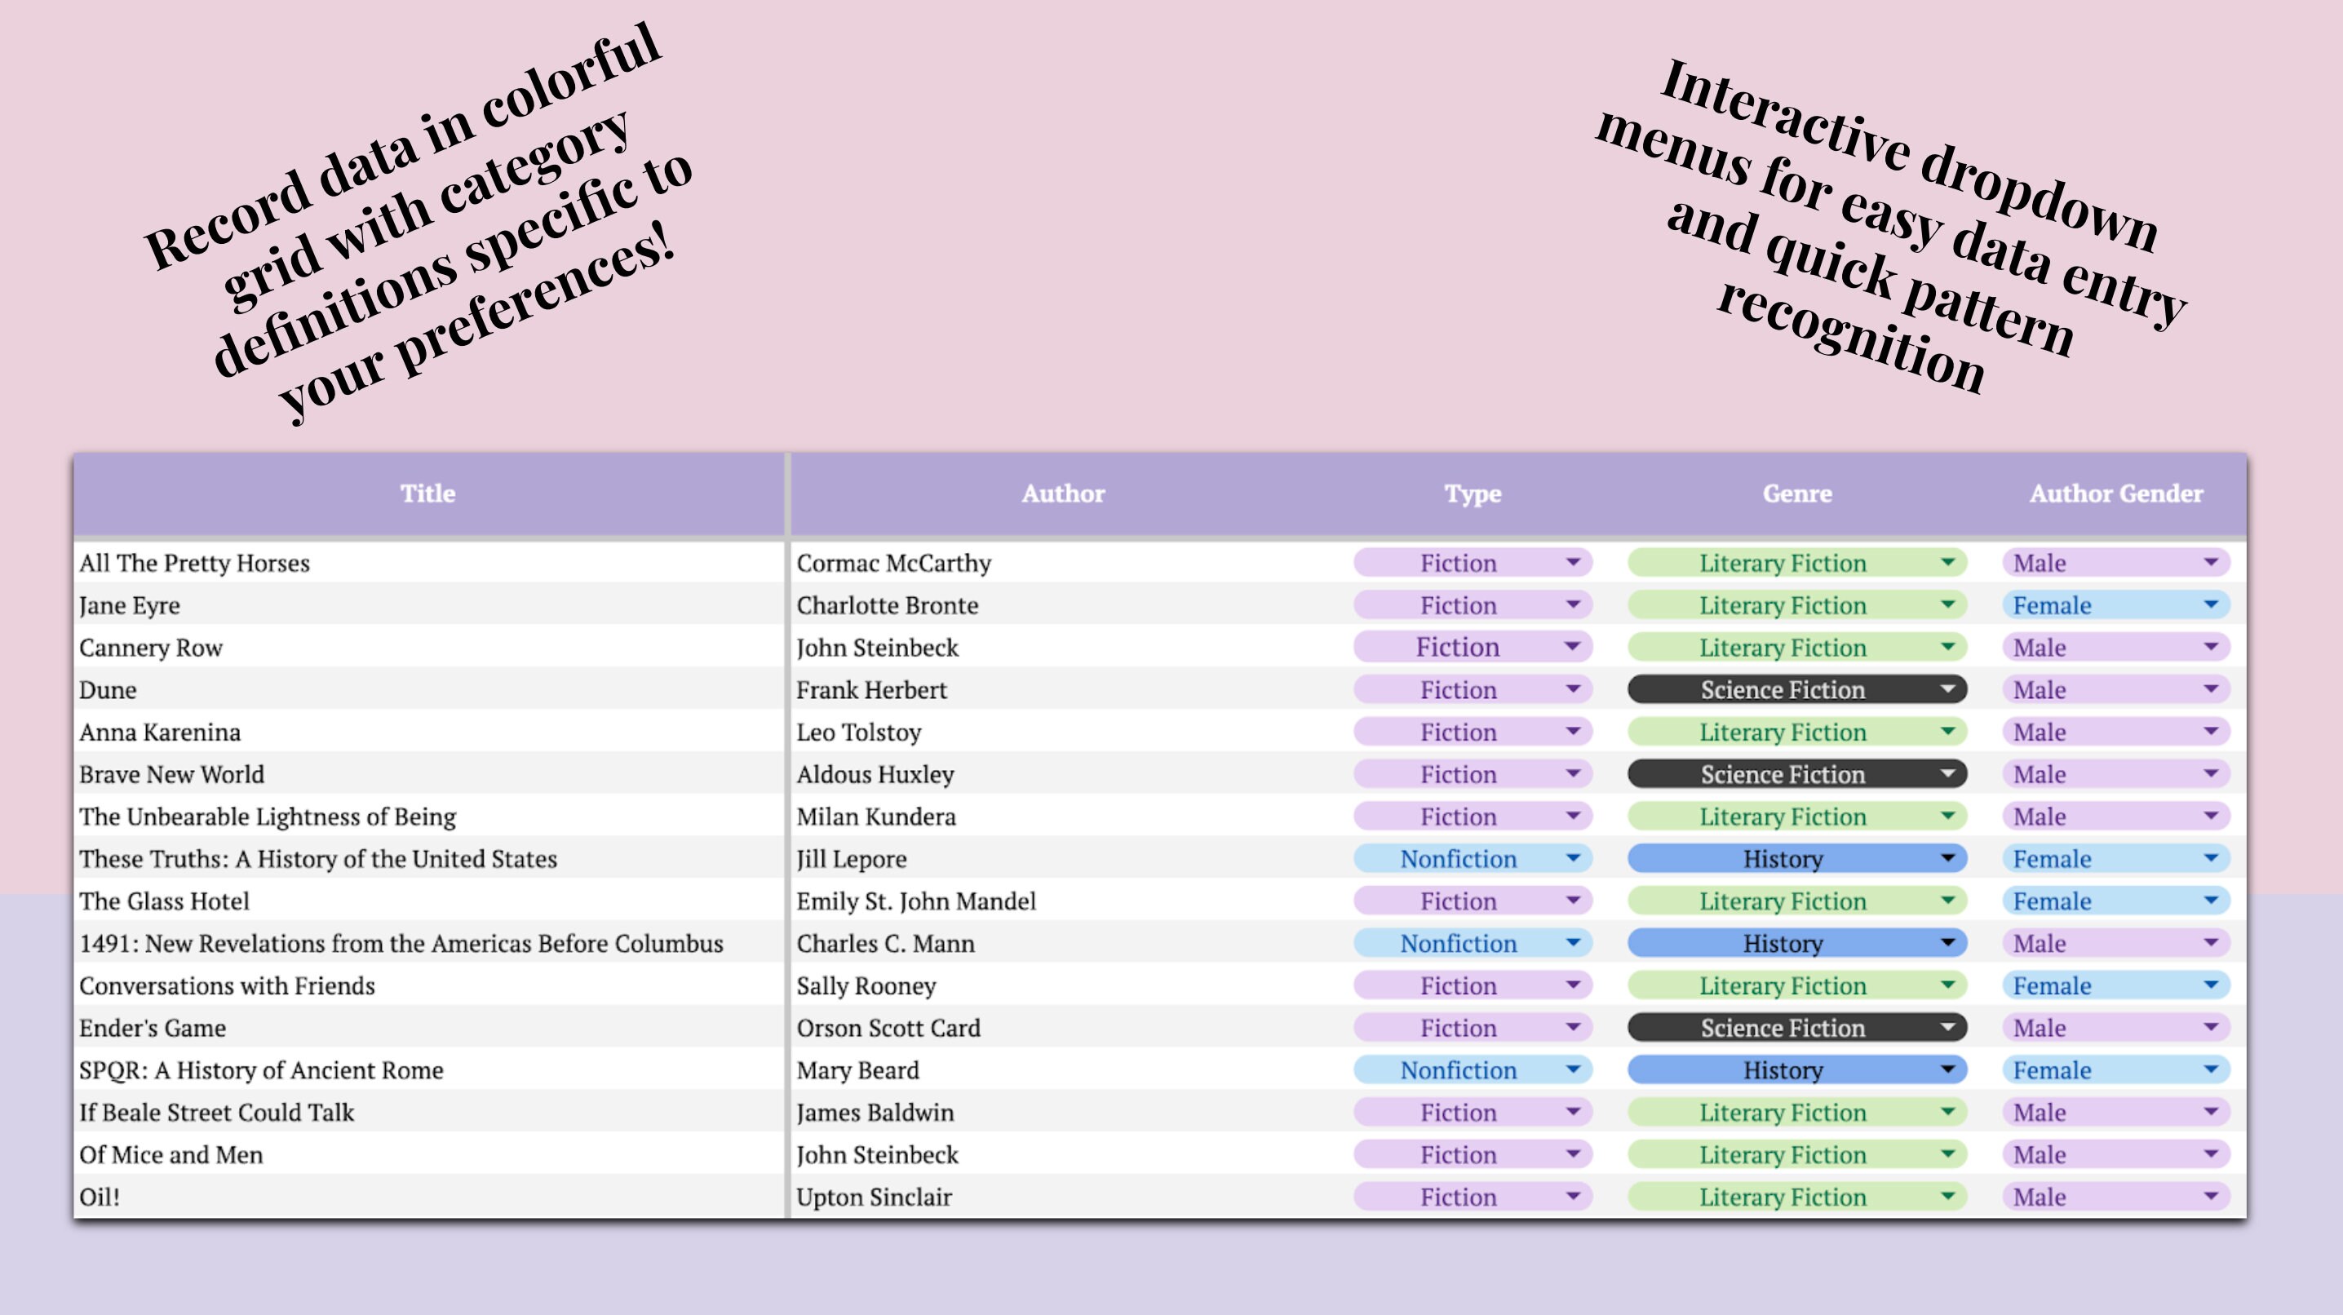Open Genre dropdown for Brave New World
Image resolution: width=2343 pixels, height=1315 pixels.
coord(1796,774)
